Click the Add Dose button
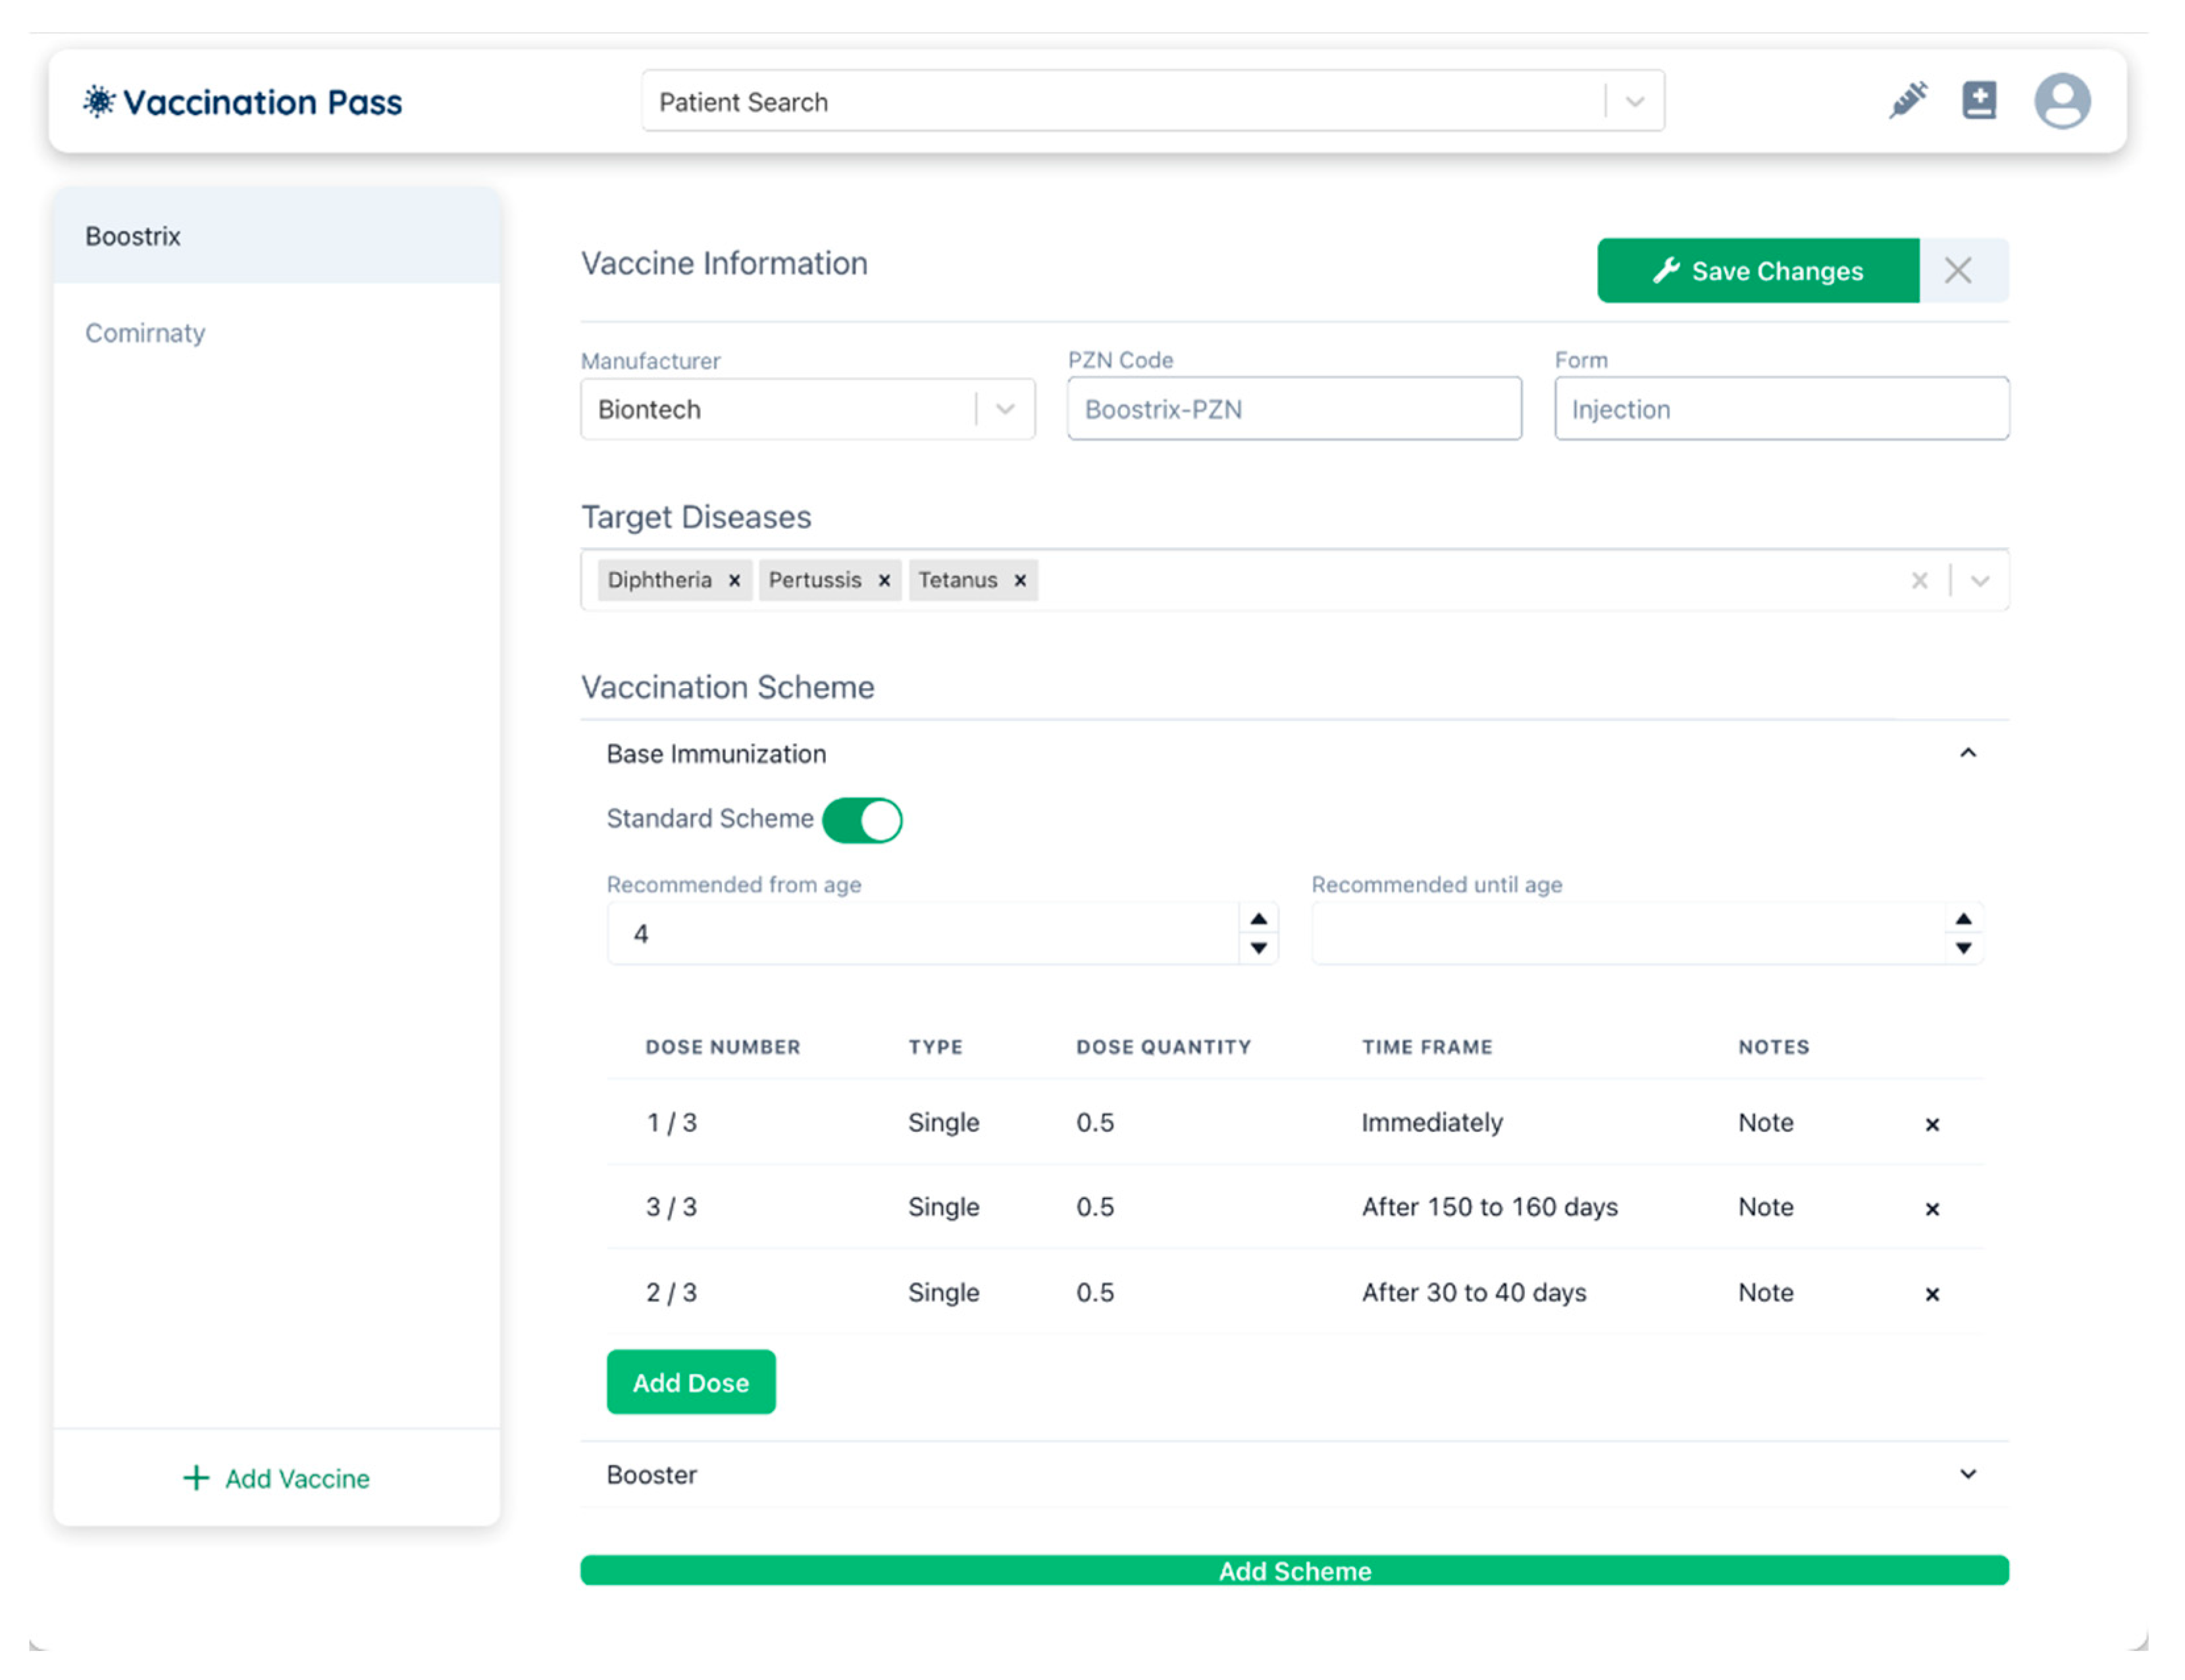Viewport: 2185px width, 1680px height. (x=690, y=1383)
